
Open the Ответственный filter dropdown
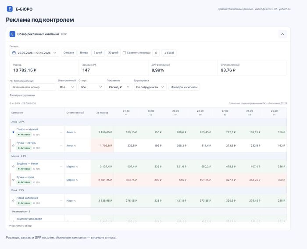click(x=67, y=87)
